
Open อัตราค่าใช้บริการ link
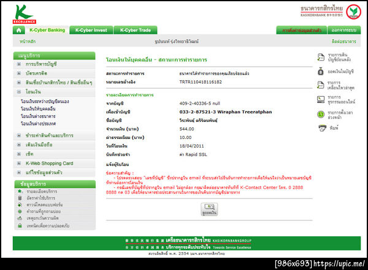tap(41, 198)
